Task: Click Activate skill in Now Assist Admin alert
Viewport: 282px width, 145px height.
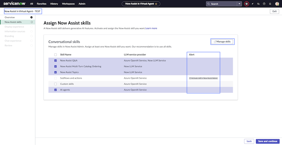Action: 203,78
